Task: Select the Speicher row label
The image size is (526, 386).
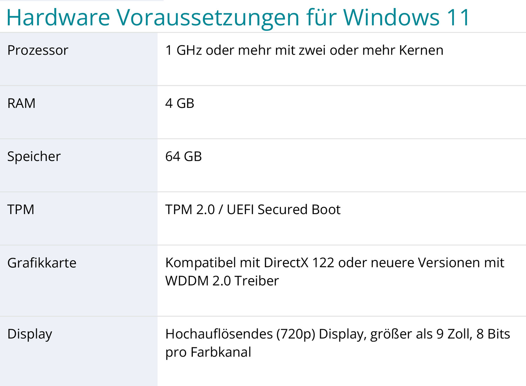Action: point(34,157)
